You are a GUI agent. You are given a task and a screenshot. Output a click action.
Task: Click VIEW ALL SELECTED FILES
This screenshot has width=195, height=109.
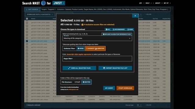click(79, 68)
